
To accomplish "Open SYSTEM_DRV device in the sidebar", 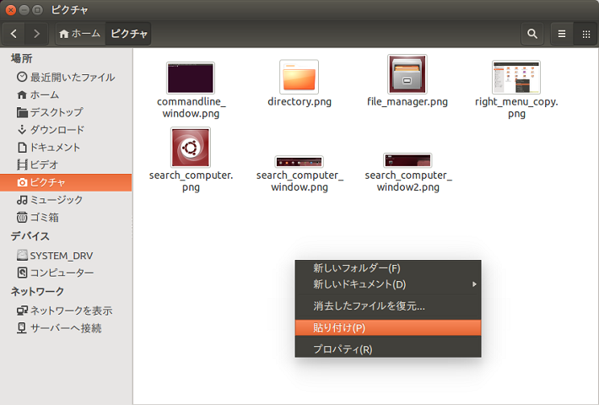I will click(66, 255).
